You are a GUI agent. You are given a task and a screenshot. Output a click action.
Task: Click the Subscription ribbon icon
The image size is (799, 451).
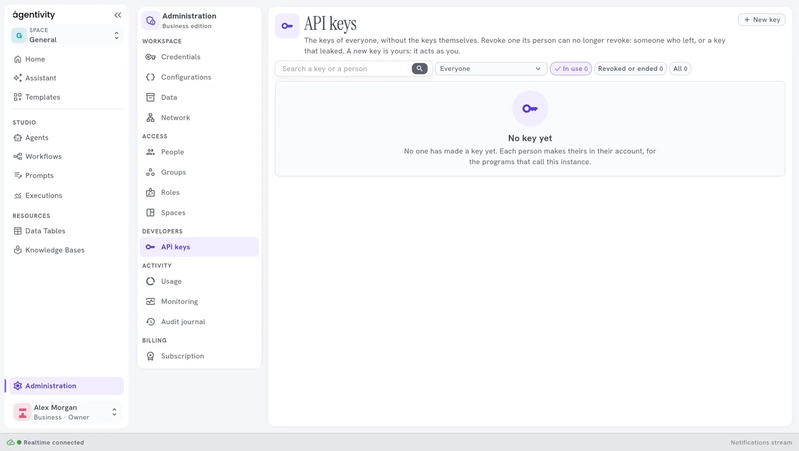tap(150, 356)
